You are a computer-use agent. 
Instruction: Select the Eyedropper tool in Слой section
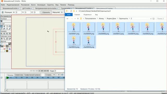coord(10,29)
